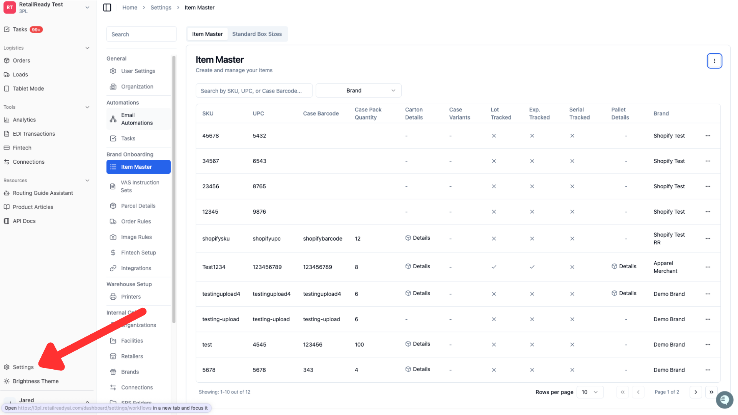
Task: Open the three-dot menu beside Item Master heading
Action: (714, 61)
